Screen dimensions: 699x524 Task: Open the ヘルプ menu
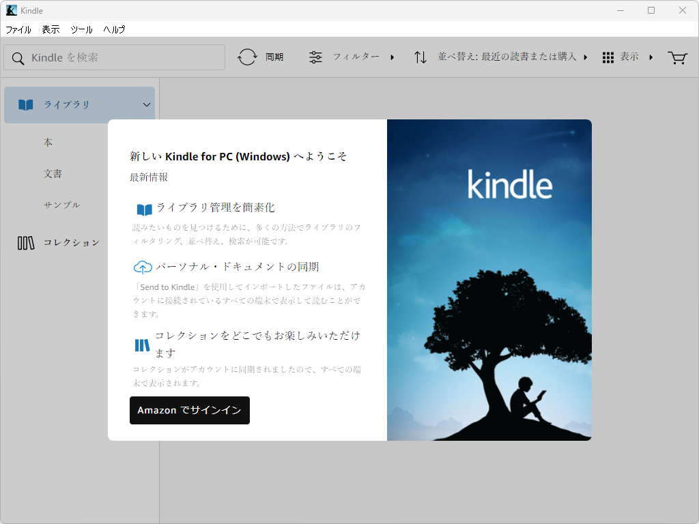113,29
